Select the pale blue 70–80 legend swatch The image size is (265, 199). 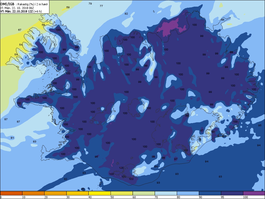pos(166,193)
